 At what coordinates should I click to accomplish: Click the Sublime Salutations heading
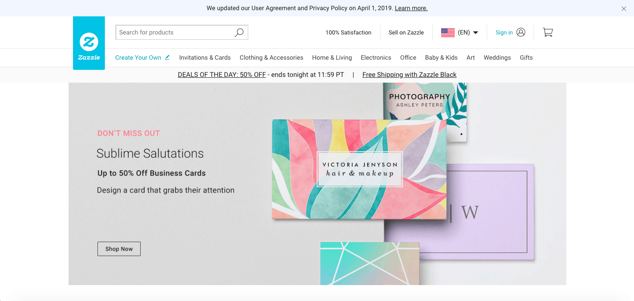tap(150, 153)
